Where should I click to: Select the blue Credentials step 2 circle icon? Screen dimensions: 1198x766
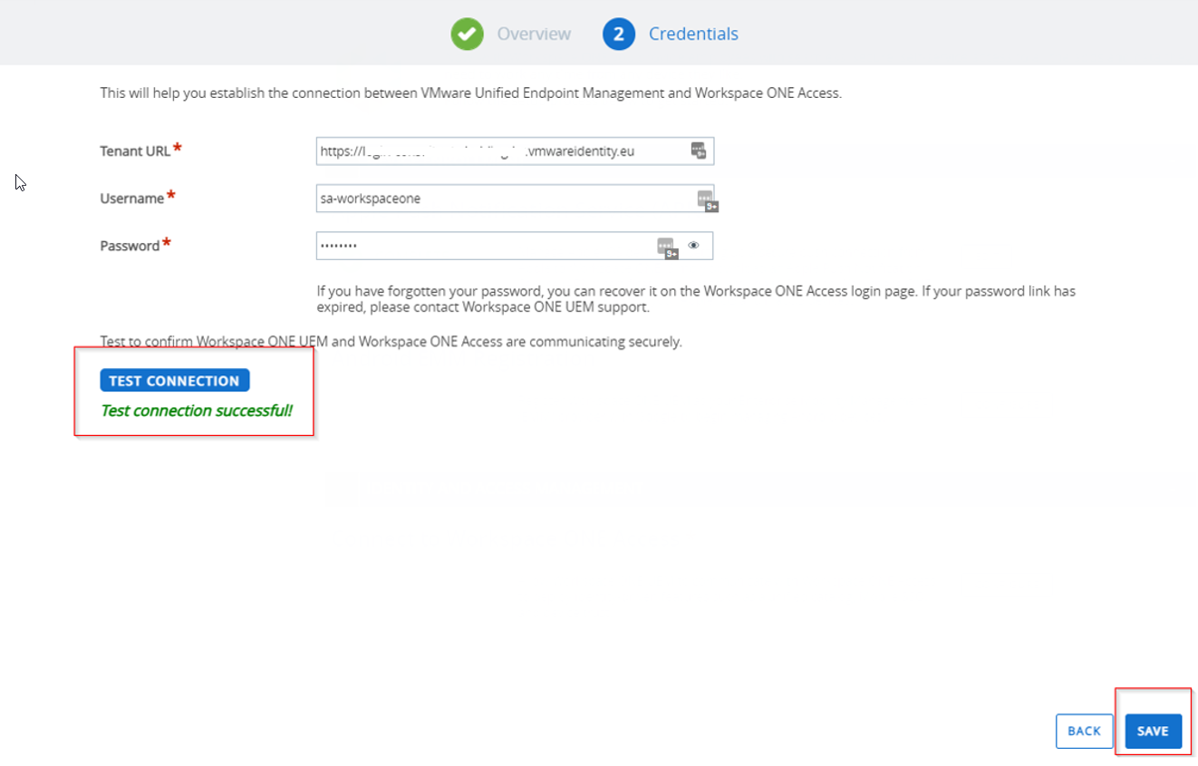coord(618,34)
